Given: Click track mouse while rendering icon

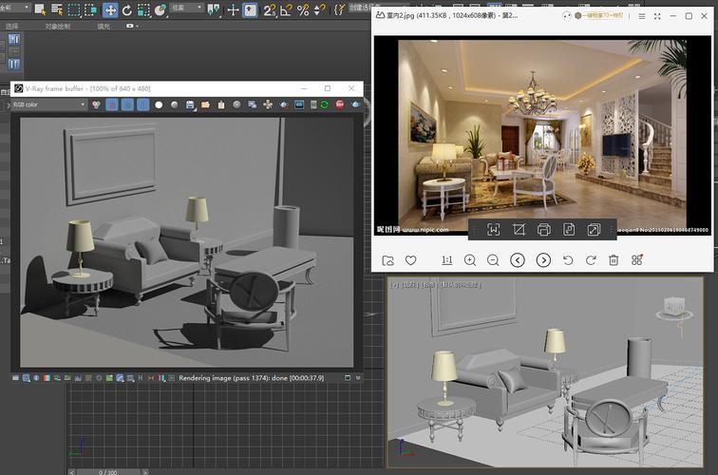Looking at the screenshot, I should pyautogui.click(x=268, y=104).
